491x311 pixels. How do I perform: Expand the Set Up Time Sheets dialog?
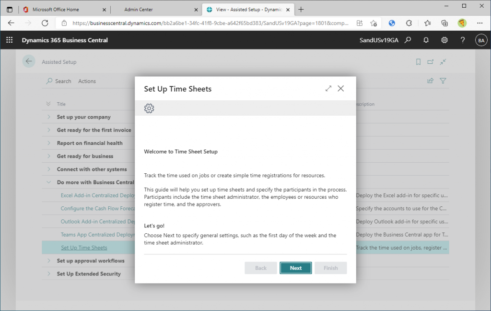tap(328, 89)
